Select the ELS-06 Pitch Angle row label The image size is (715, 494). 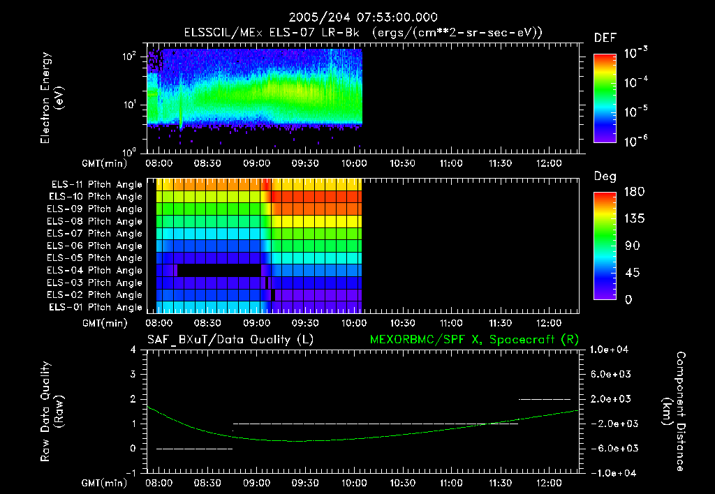95,246
